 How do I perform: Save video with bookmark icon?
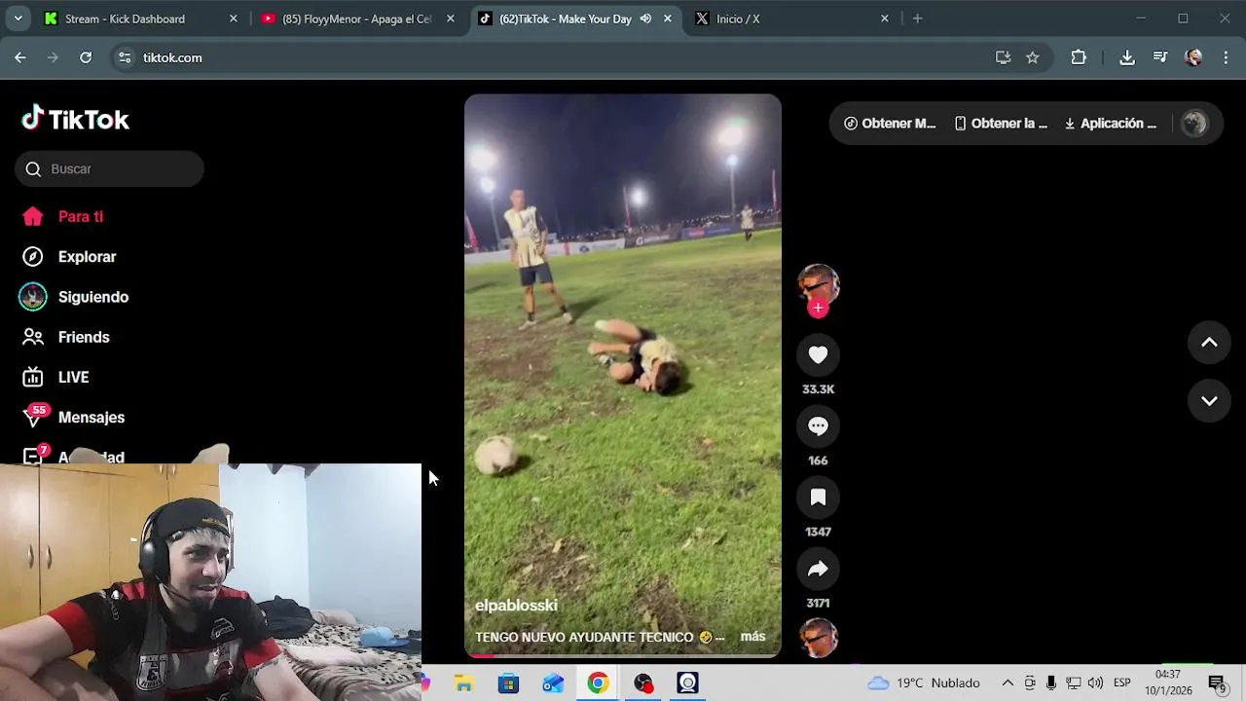click(818, 498)
